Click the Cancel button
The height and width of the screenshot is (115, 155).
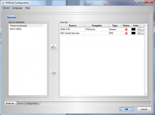tap(144, 109)
